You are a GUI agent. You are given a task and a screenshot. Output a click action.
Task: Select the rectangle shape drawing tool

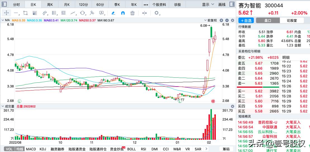click(25, 13)
